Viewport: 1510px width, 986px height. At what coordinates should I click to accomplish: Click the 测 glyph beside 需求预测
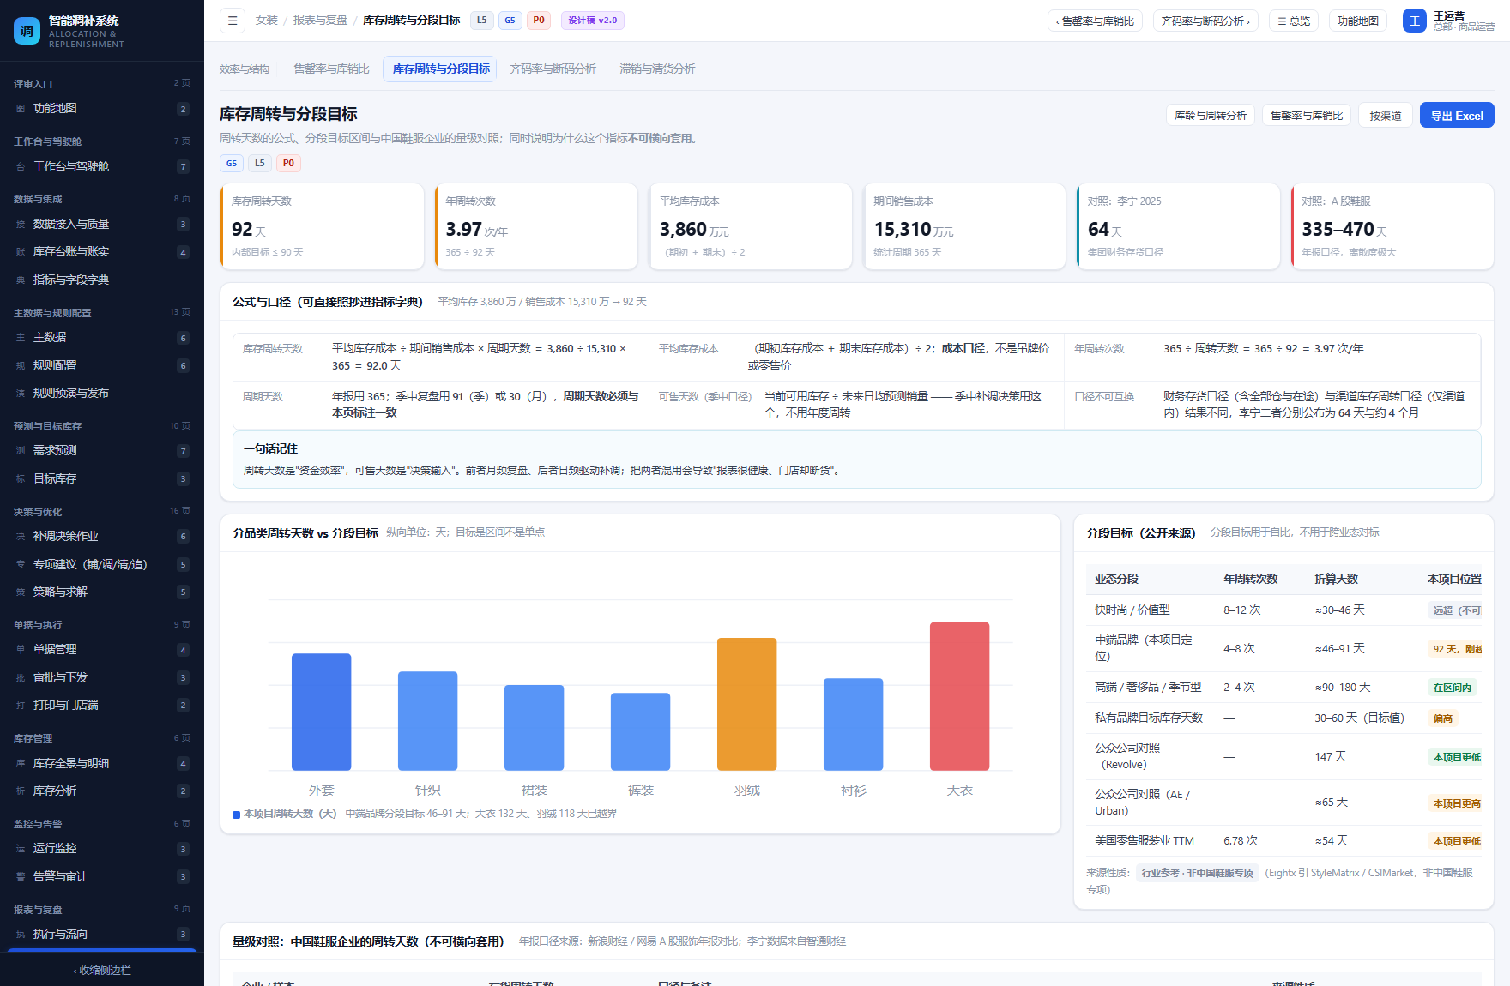click(x=21, y=451)
